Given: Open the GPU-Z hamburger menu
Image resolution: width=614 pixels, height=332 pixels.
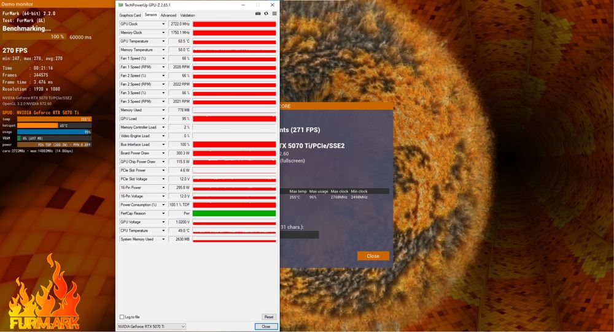Looking at the screenshot, I should click(x=274, y=13).
